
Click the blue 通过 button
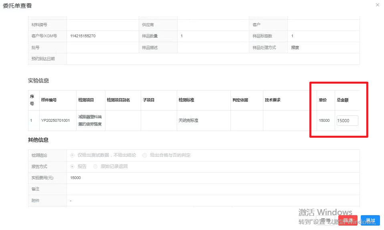click(370, 220)
